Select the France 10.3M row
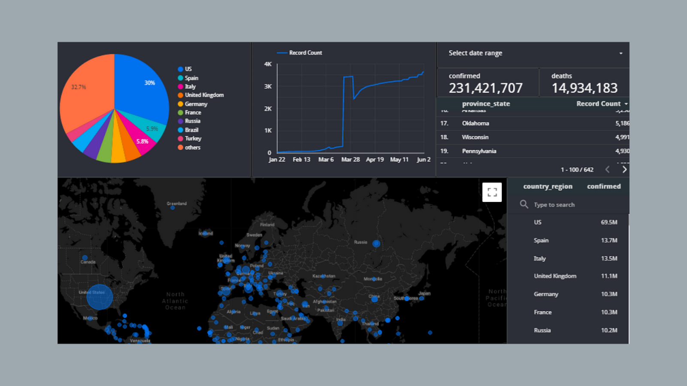Screen dimensions: 687x386 (568, 312)
